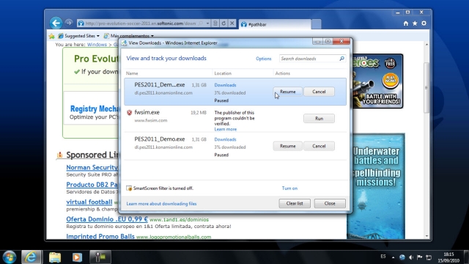
Task: Open the Tools gear icon
Action: (424, 23)
